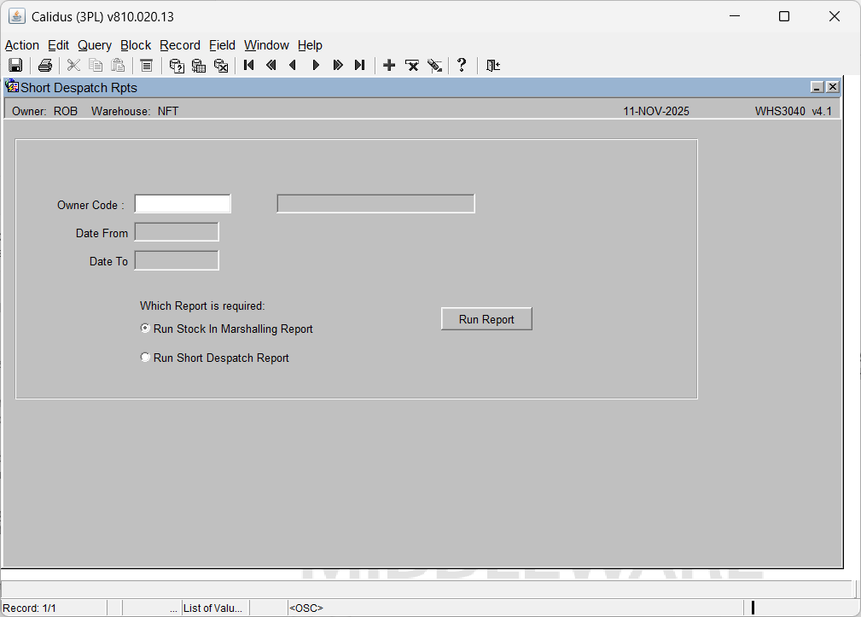Click the Cancel Query icon
The image size is (861, 617).
point(221,66)
